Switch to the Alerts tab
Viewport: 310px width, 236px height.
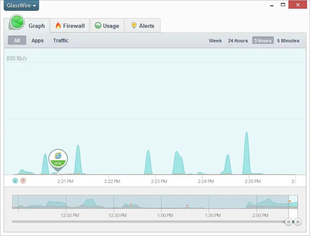coord(143,26)
